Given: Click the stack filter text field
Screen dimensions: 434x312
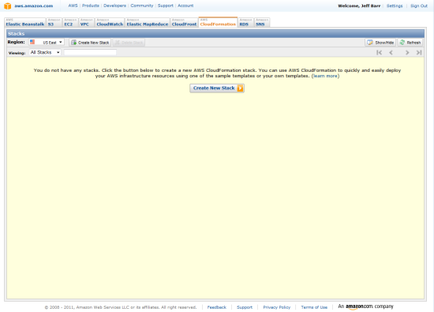Looking at the screenshot, I should [90, 52].
